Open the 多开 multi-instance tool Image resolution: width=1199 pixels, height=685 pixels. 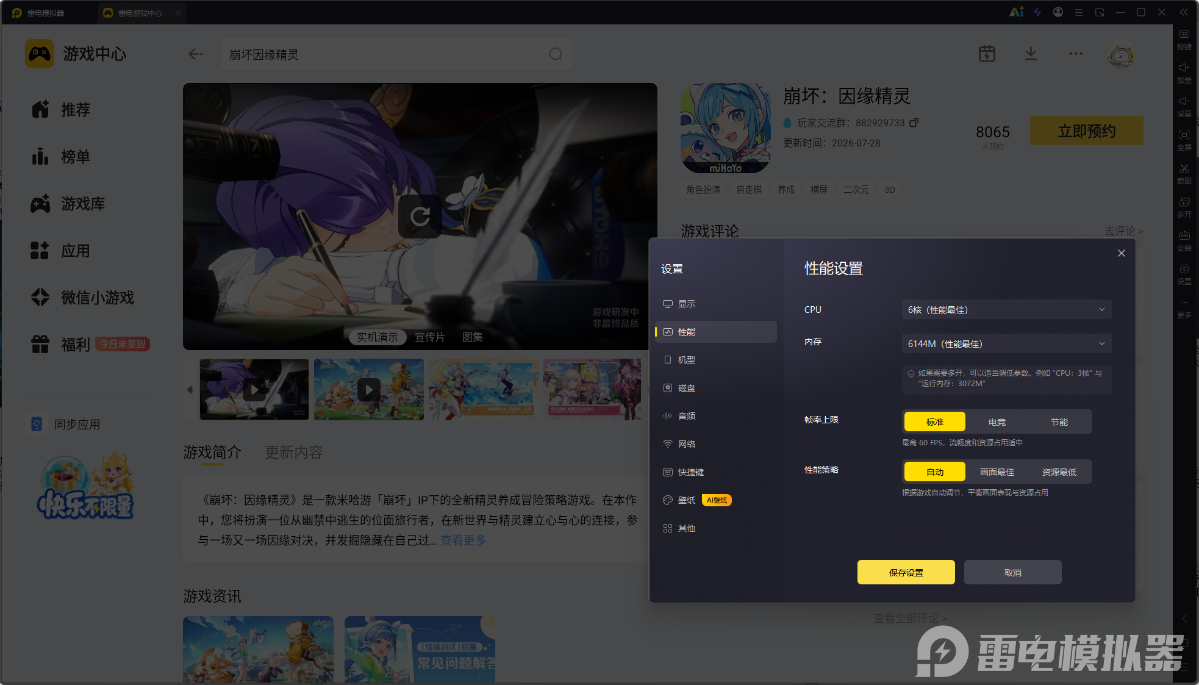(x=1184, y=207)
